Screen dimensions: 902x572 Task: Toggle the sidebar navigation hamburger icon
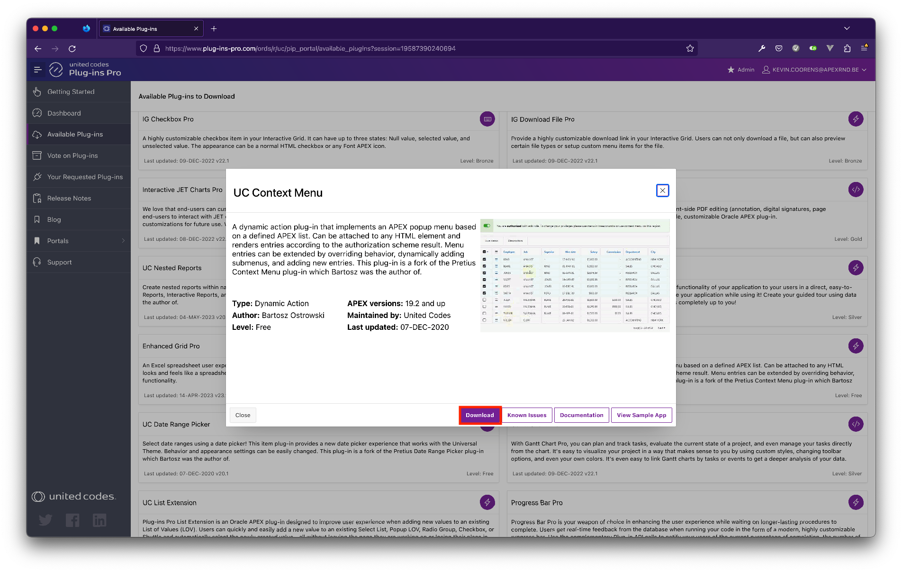38,70
